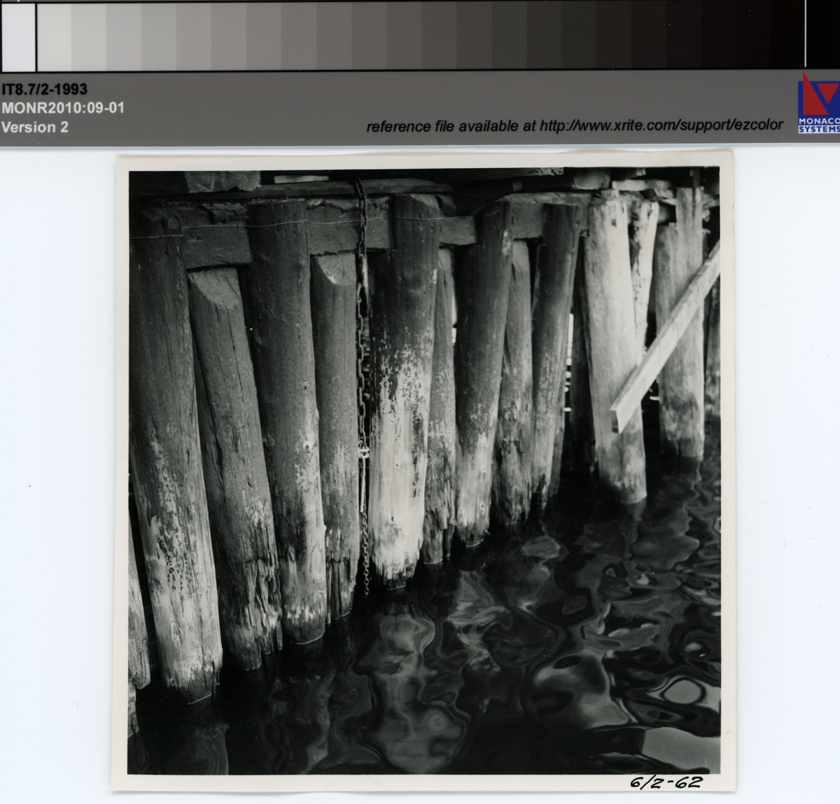Click the IT8.7/2-1993 label
This screenshot has width=840, height=804.
point(45,90)
